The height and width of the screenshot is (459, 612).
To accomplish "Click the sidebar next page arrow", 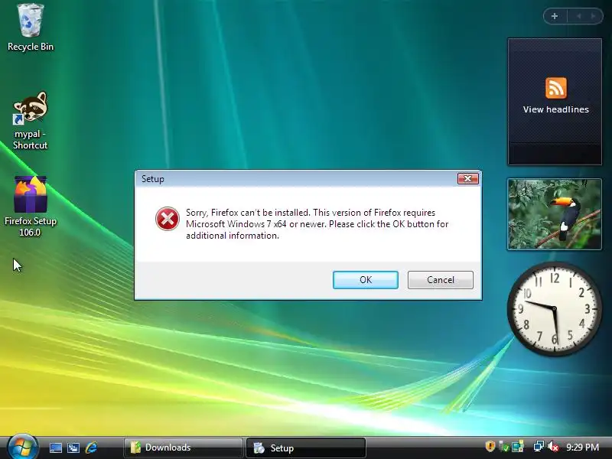I will tap(593, 16).
